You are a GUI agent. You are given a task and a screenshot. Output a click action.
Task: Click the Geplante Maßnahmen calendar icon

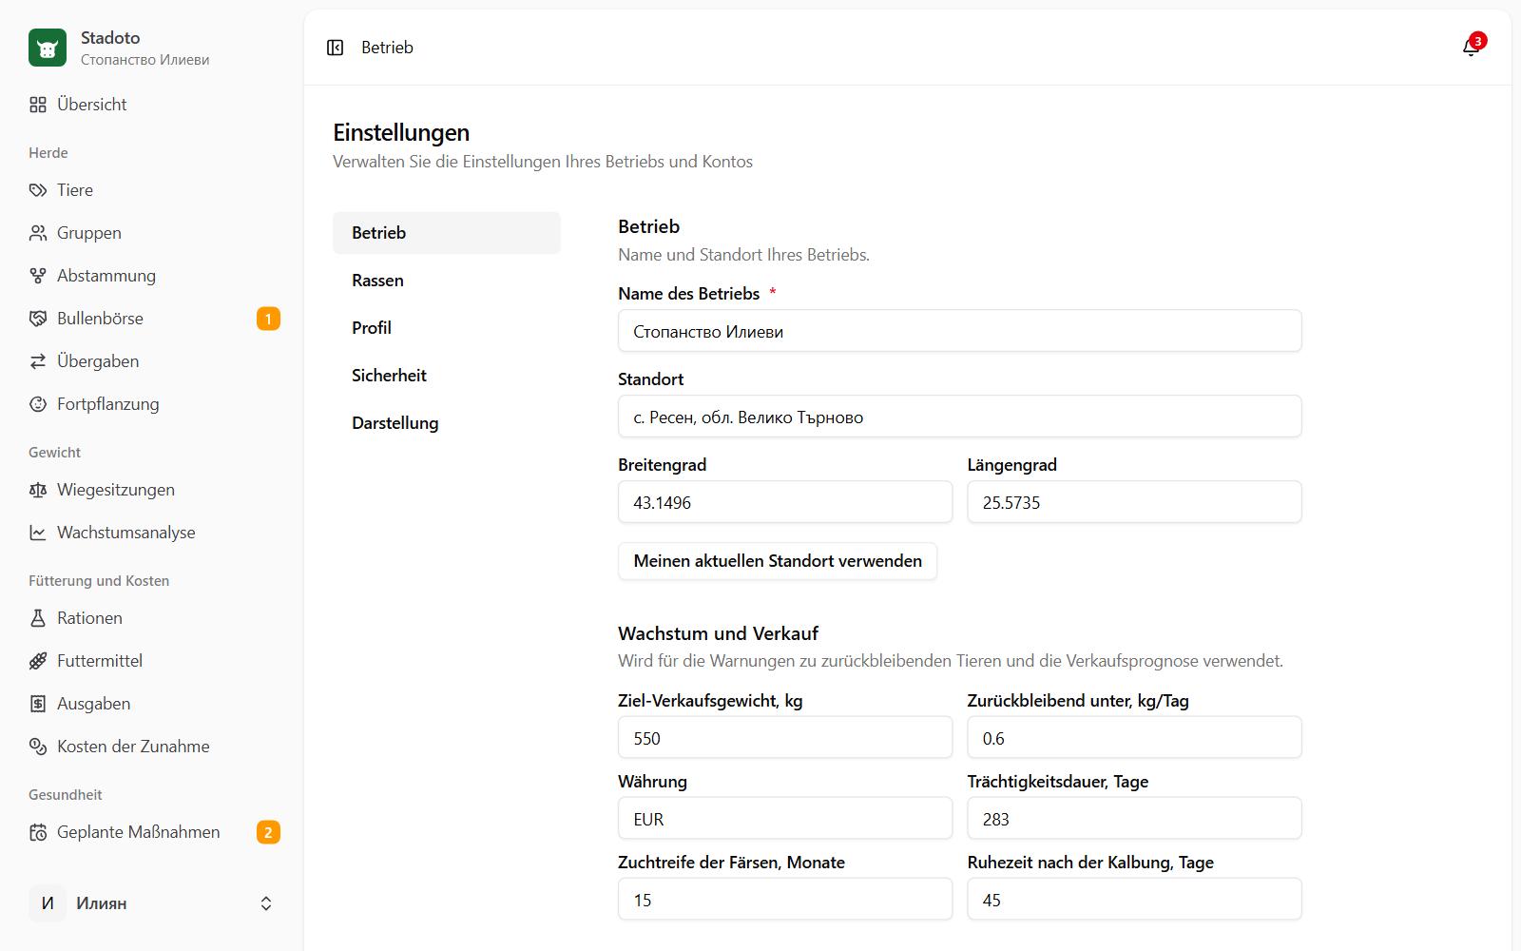pyautogui.click(x=38, y=832)
